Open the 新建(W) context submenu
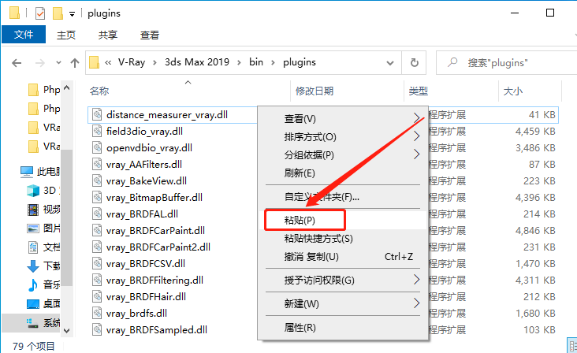This screenshot has height=353, width=577. click(343, 303)
